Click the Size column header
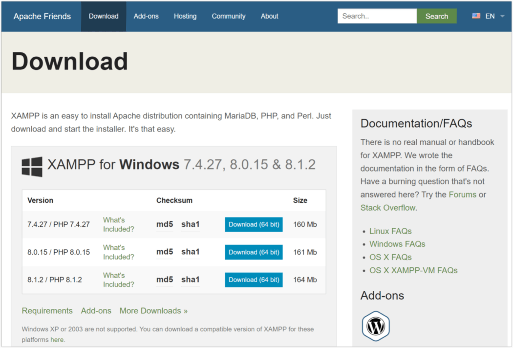 pos(300,200)
